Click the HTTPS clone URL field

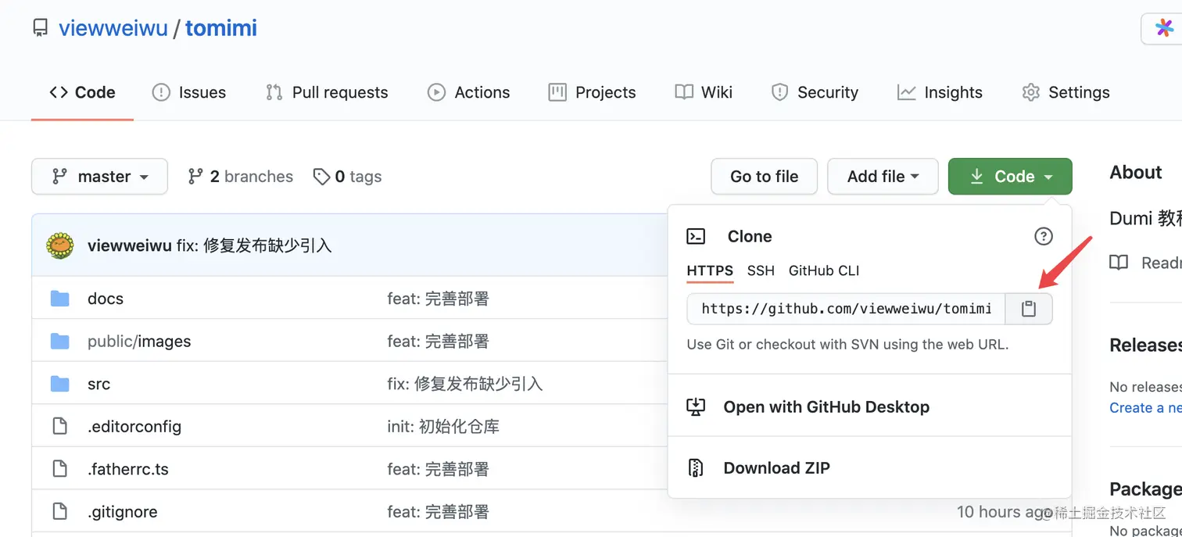pos(847,309)
